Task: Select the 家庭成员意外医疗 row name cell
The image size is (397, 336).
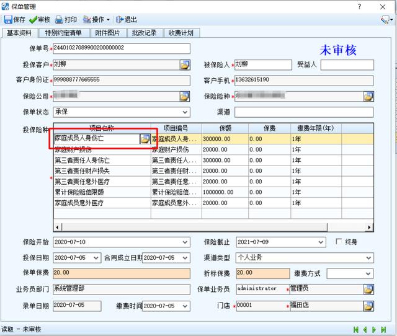Action: point(102,203)
